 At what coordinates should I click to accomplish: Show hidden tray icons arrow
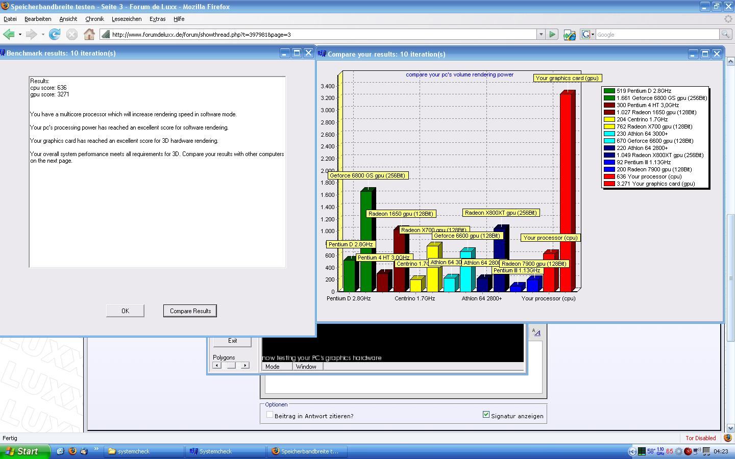(632, 451)
